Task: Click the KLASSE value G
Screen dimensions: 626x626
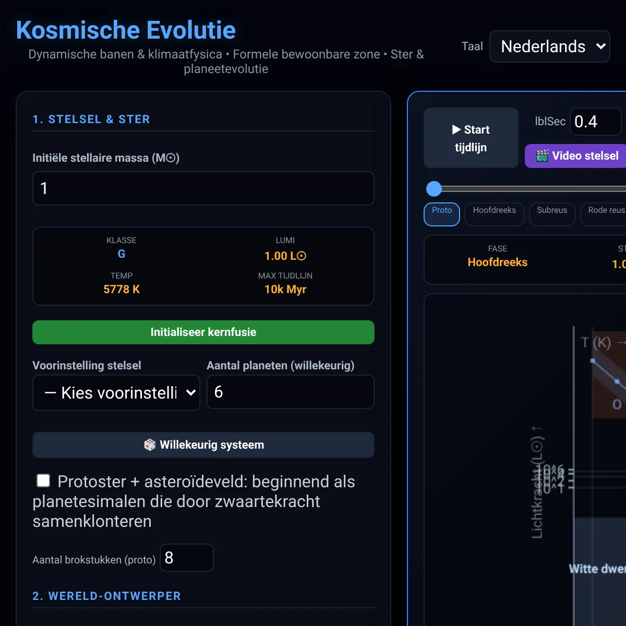Action: coord(122,254)
